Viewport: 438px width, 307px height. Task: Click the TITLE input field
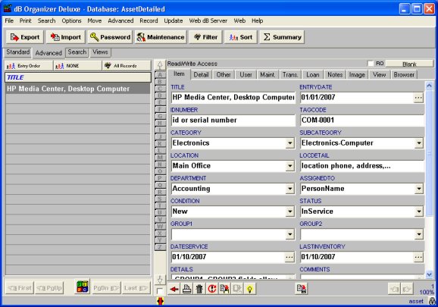pos(233,98)
